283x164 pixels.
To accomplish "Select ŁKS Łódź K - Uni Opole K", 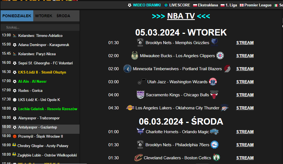I will point(39,100).
